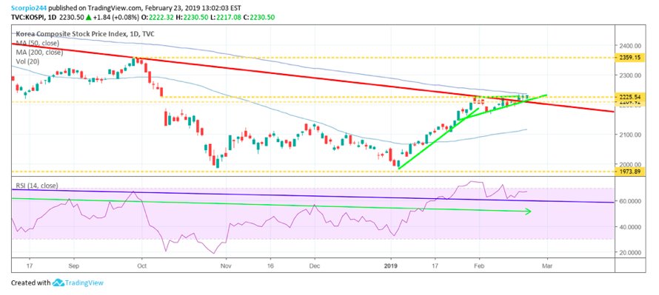Viewport: 659px width, 295px height.
Task: Click the Oct date axis label
Action: 141,265
